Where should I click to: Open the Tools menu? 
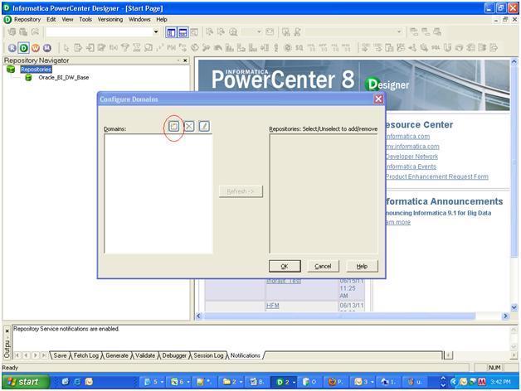click(x=85, y=20)
